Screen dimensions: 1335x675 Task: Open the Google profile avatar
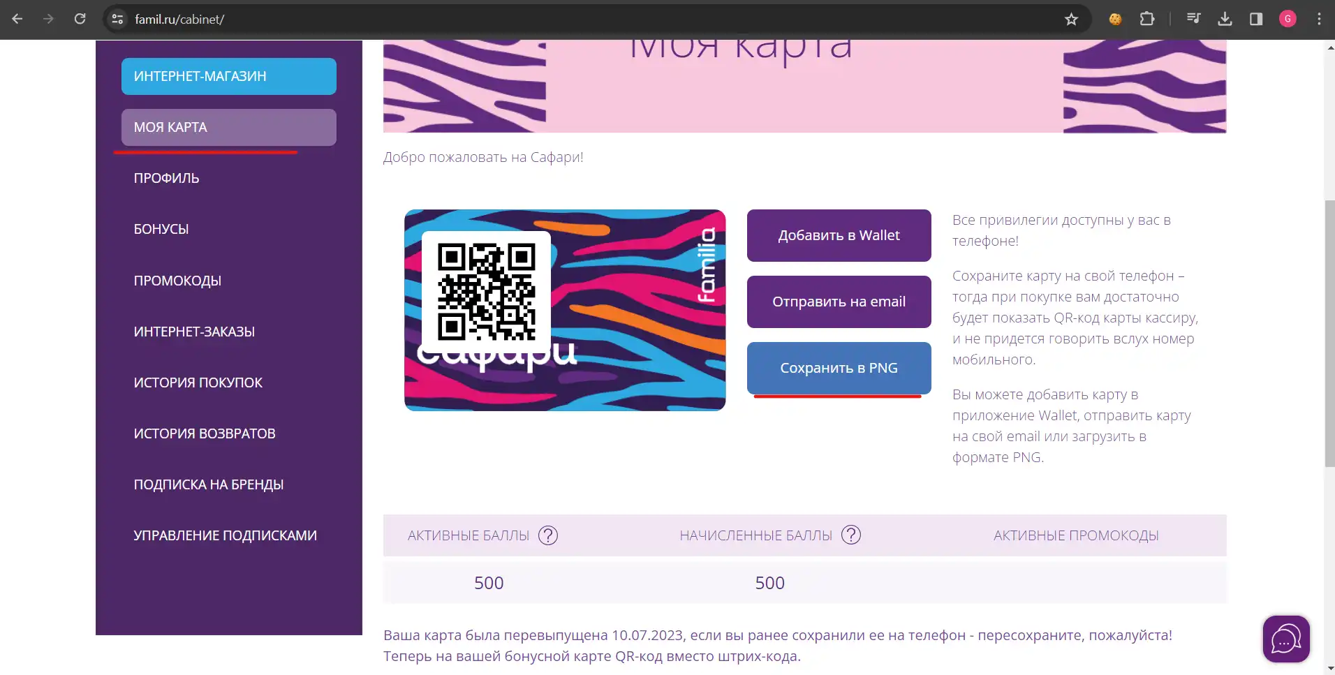coord(1288,19)
